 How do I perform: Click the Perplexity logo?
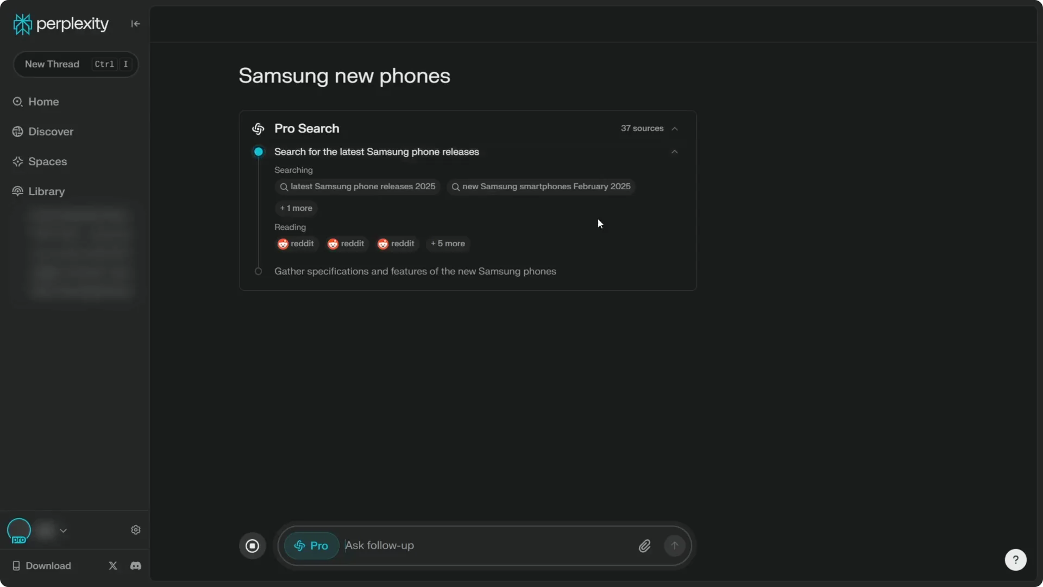tap(61, 24)
